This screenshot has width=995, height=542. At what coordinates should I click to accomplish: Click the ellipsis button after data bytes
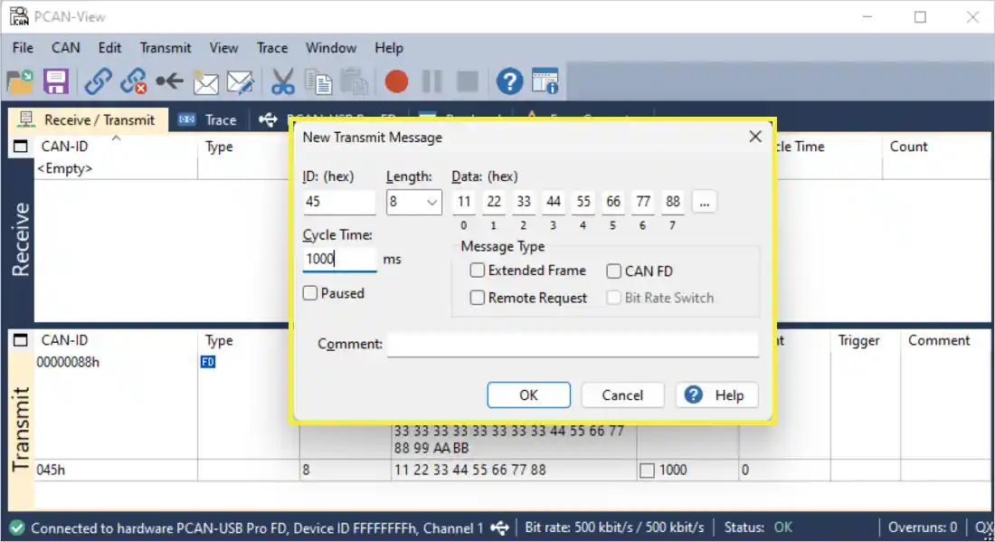tap(704, 203)
